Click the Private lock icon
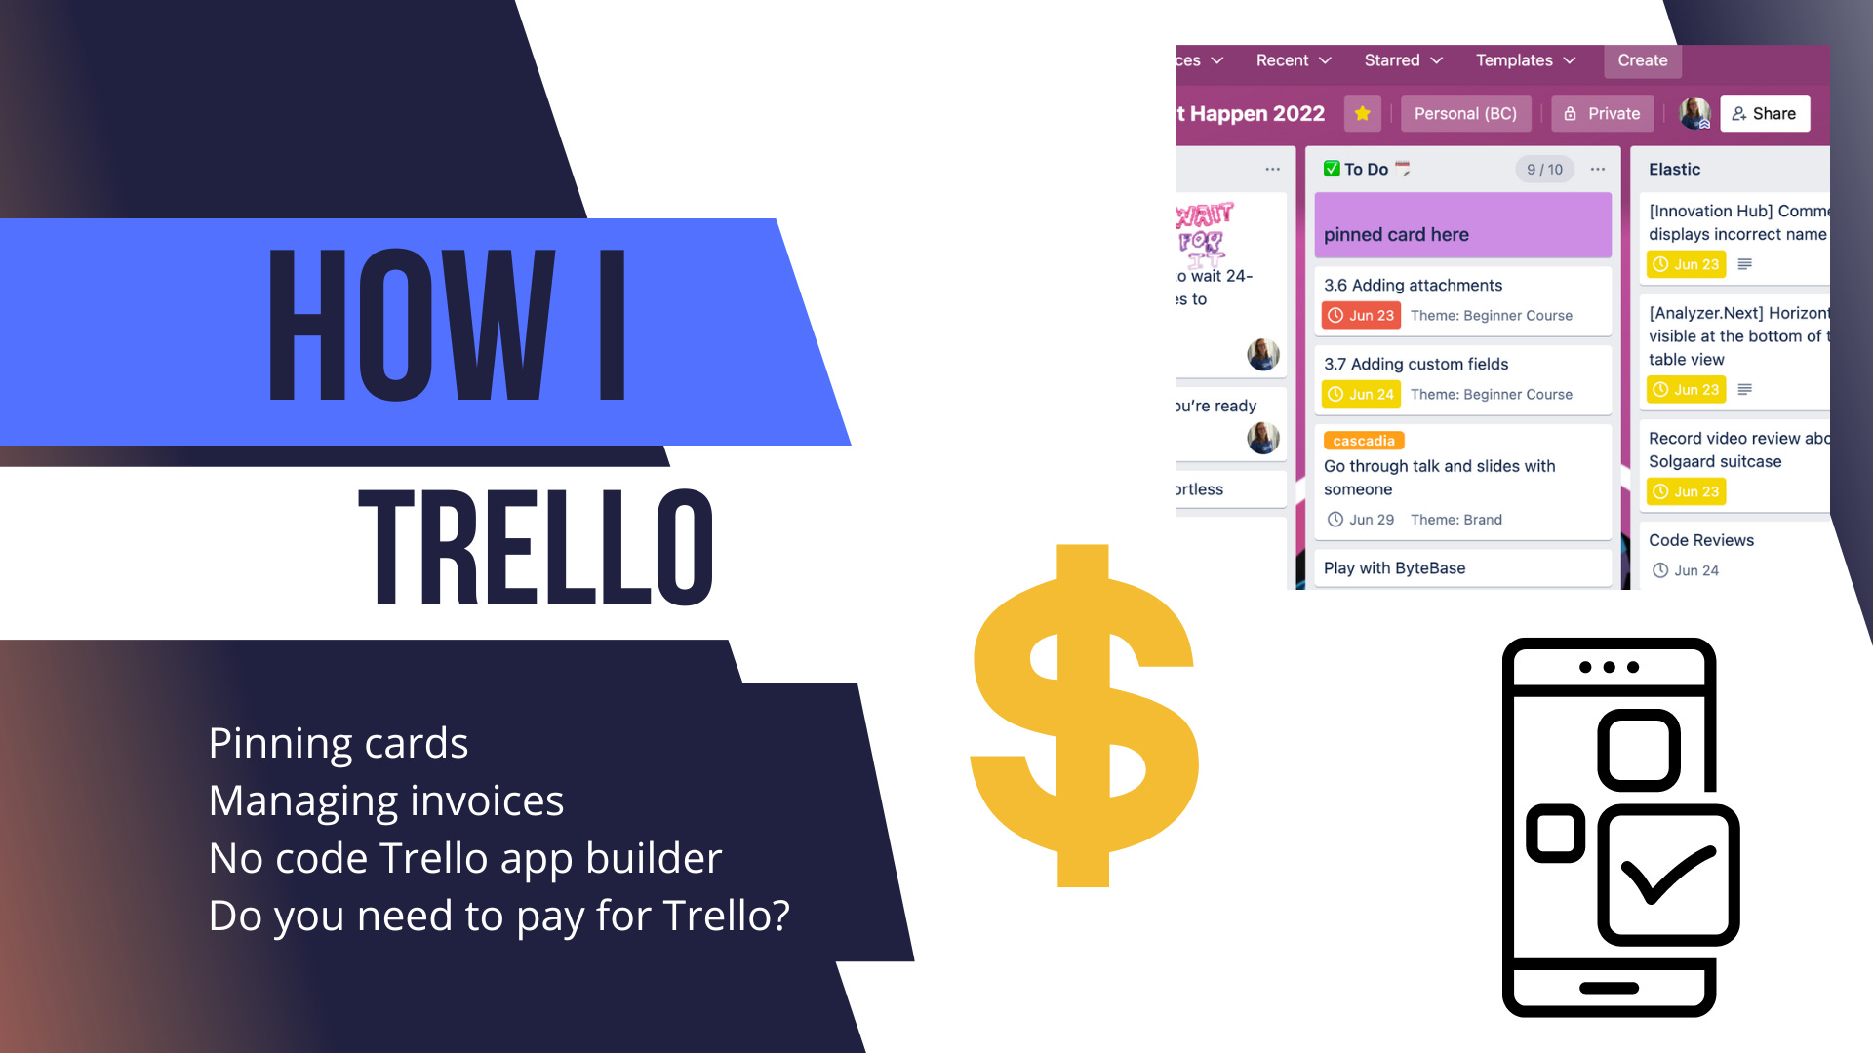Viewport: 1873px width, 1053px height. click(x=1571, y=112)
